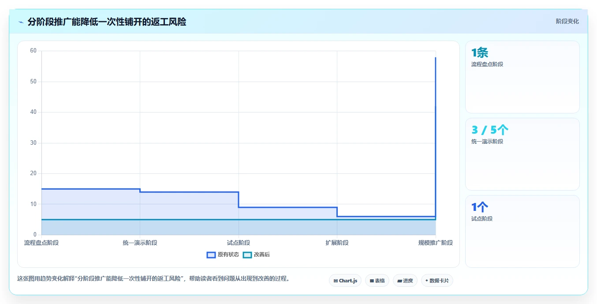Click the teal 改善后 legend color box
This screenshot has width=597, height=304.
[x=247, y=255]
